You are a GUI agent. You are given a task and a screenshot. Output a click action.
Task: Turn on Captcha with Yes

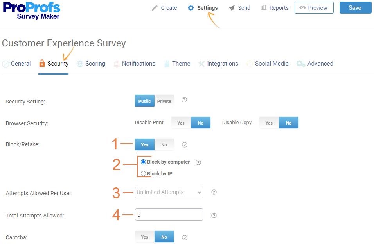pyautogui.click(x=144, y=237)
